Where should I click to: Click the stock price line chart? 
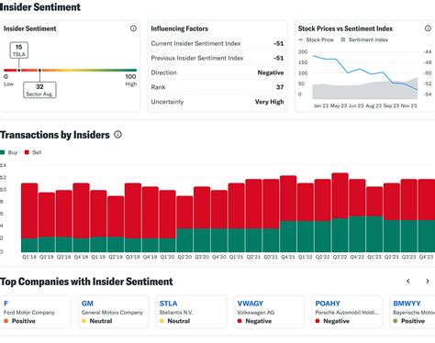point(364,73)
